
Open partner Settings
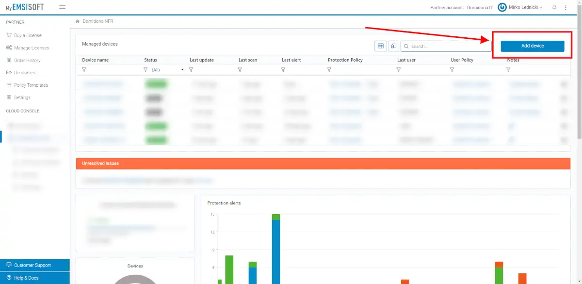click(x=22, y=97)
